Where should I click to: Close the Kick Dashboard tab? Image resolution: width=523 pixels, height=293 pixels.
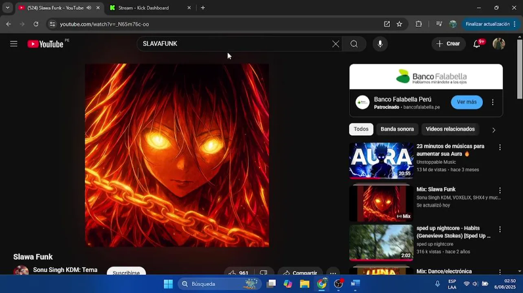pyautogui.click(x=189, y=8)
